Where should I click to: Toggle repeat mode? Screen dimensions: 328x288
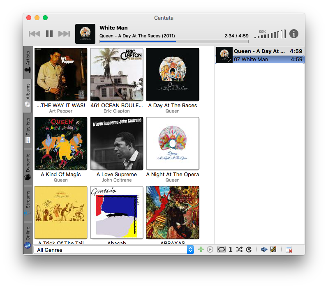221,249
